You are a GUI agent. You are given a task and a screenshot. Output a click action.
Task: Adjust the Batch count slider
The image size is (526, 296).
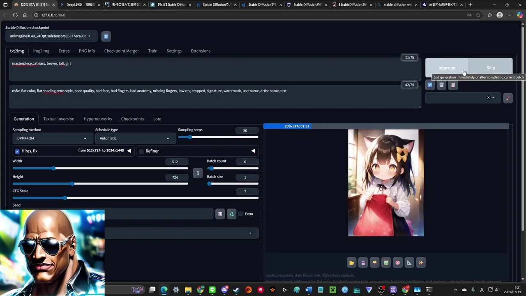[233, 168]
